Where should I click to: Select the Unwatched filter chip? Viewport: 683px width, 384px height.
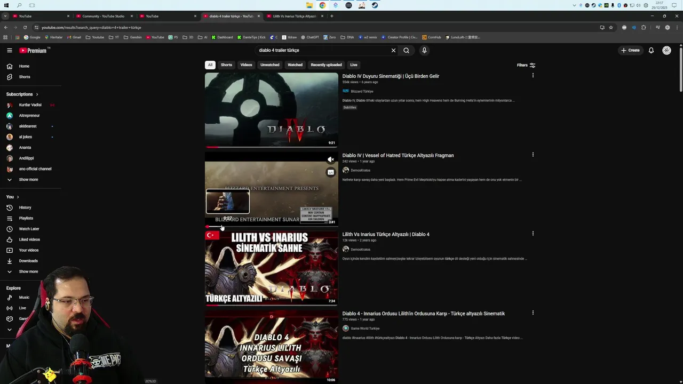pos(269,65)
